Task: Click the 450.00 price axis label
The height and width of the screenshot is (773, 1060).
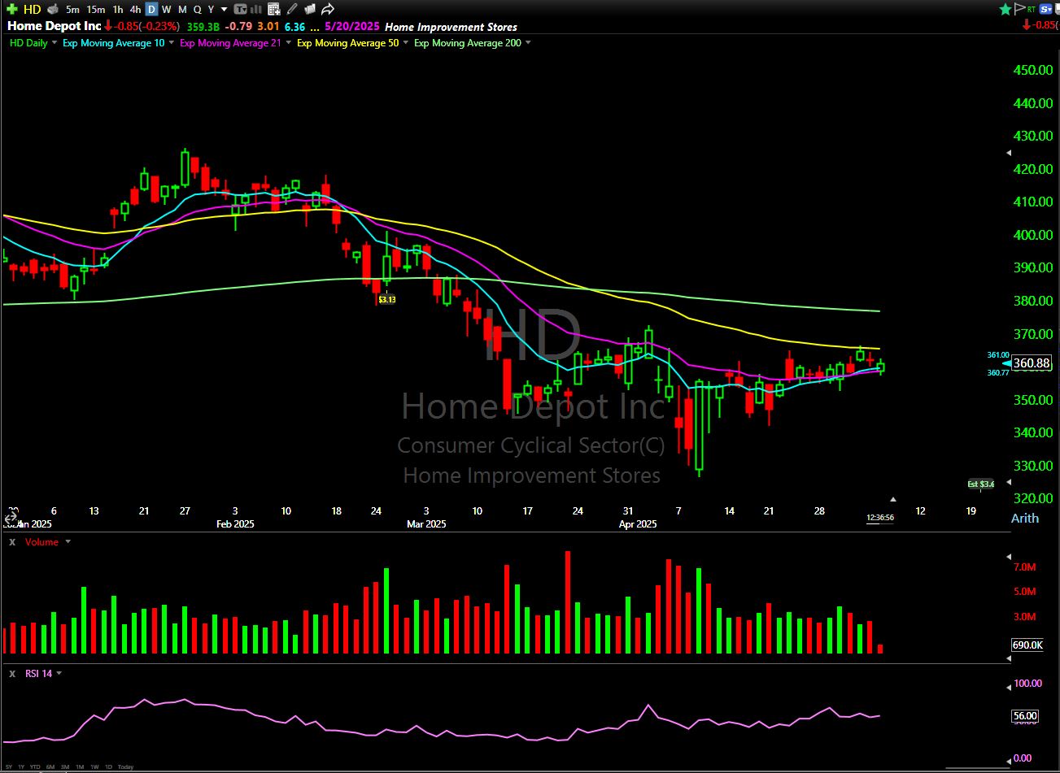Action: click(1033, 70)
